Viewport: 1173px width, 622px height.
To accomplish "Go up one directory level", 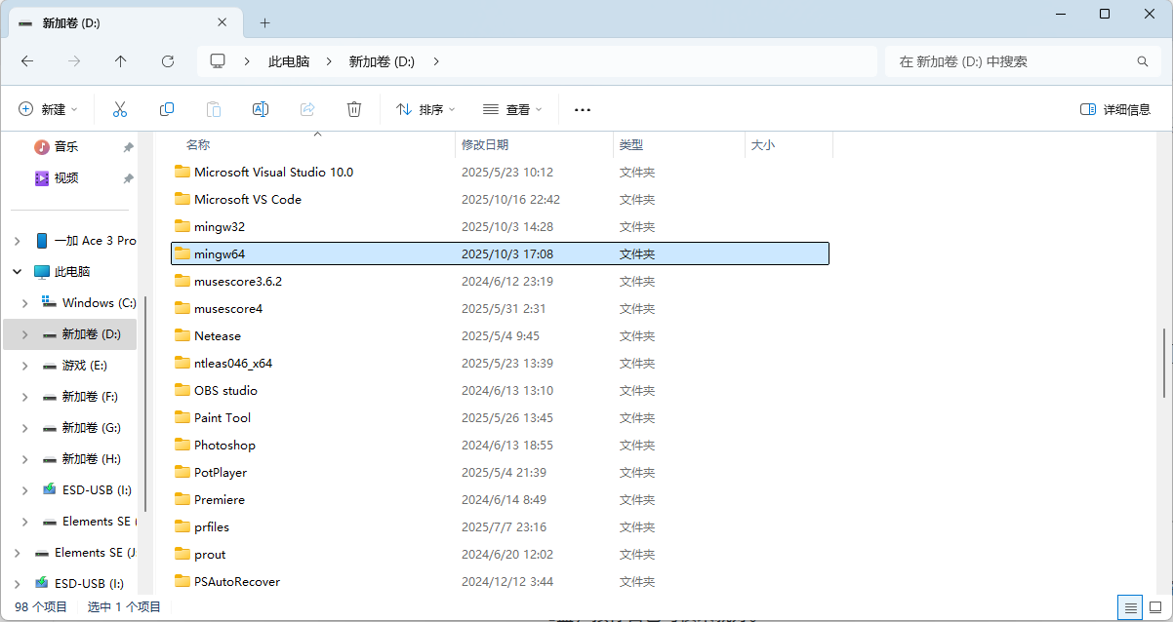I will pyautogui.click(x=121, y=61).
